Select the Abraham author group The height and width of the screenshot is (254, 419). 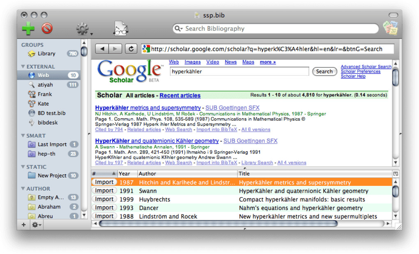(49, 207)
